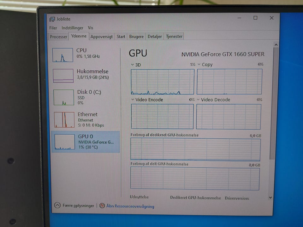Select the Ethernet graph thumbnail
The height and width of the screenshot is (227, 303).
pos(64,120)
